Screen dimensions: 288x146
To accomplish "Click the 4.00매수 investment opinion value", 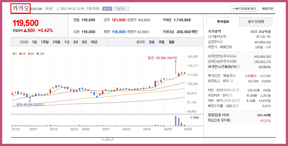I will (251, 76).
